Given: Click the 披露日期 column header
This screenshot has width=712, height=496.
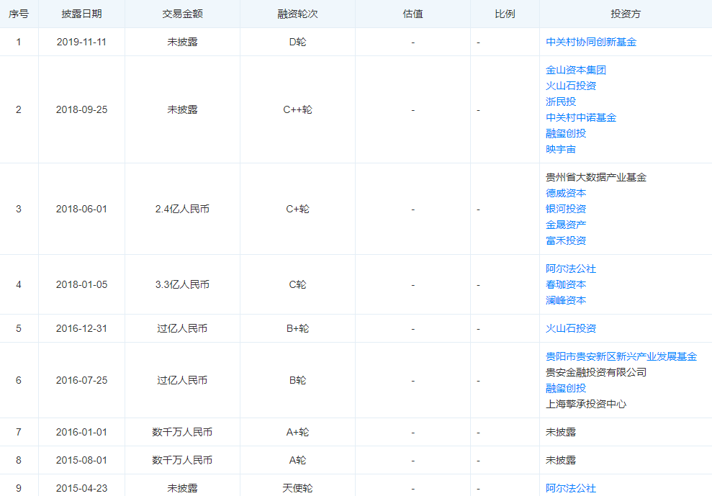Looking at the screenshot, I should point(82,14).
